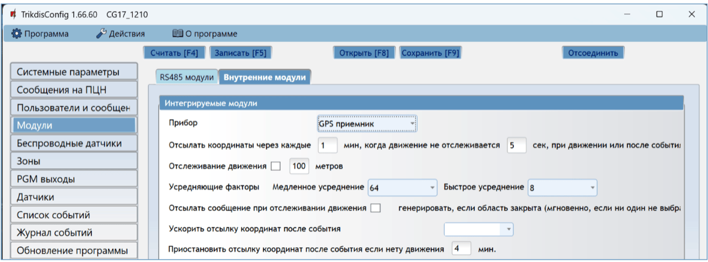The image size is (708, 262).
Task: Click the Отсоединить button
Action: pos(592,53)
